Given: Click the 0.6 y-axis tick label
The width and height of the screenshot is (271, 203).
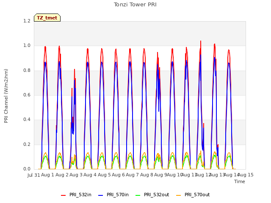Looking at the screenshot, I should [27, 95].
